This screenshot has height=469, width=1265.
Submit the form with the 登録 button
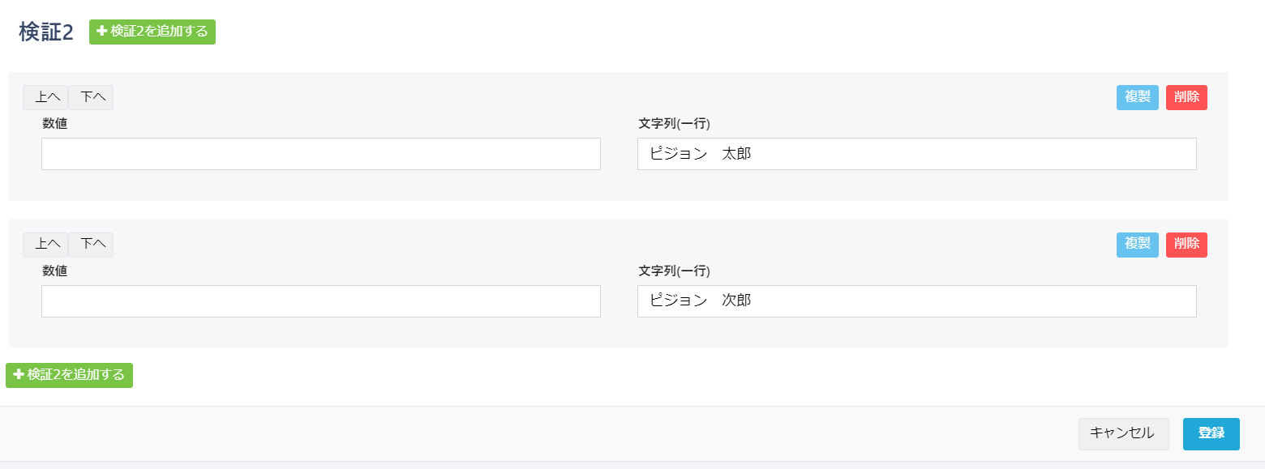pos(1211,433)
